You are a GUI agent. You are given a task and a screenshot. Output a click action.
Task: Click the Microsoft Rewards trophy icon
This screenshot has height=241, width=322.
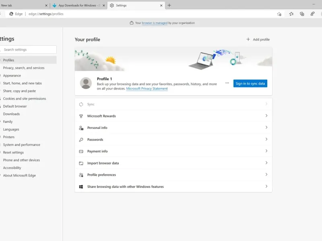(x=81, y=116)
